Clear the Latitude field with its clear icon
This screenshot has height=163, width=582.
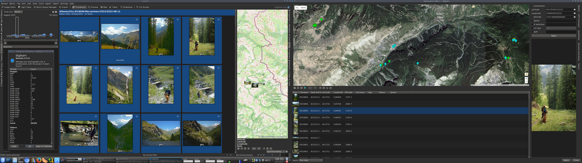(x=574, y=10)
